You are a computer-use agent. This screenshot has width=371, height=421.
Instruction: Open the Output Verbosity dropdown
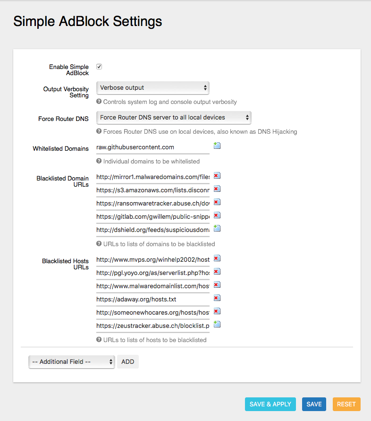click(152, 88)
